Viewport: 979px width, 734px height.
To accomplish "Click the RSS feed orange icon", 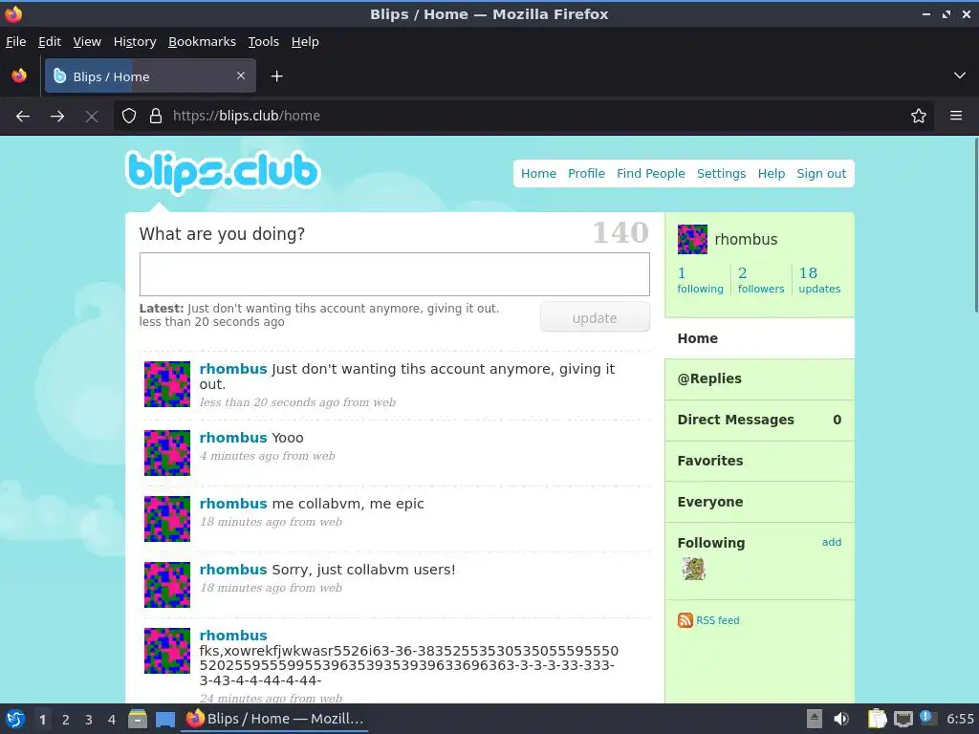I will 685,619.
